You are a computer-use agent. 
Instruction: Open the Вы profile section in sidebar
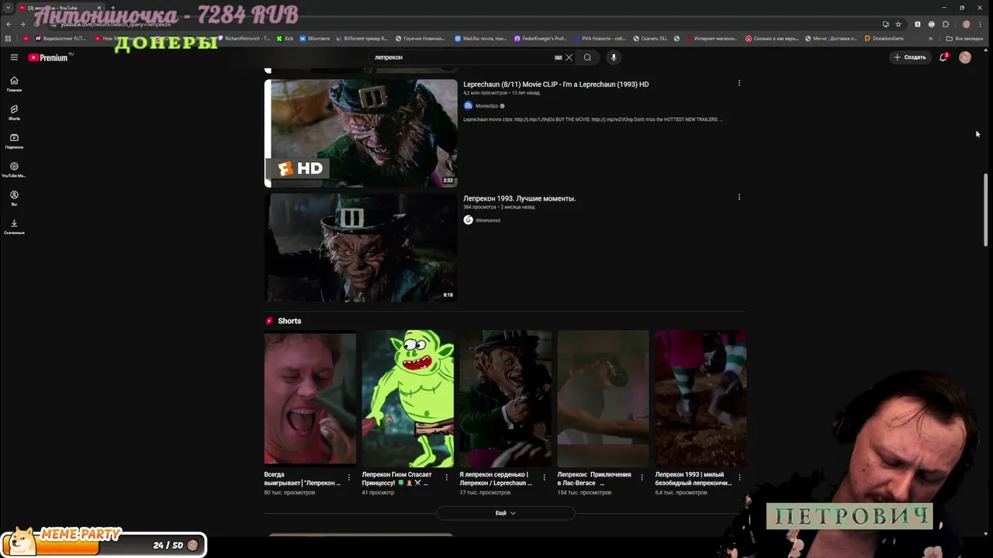click(x=14, y=198)
